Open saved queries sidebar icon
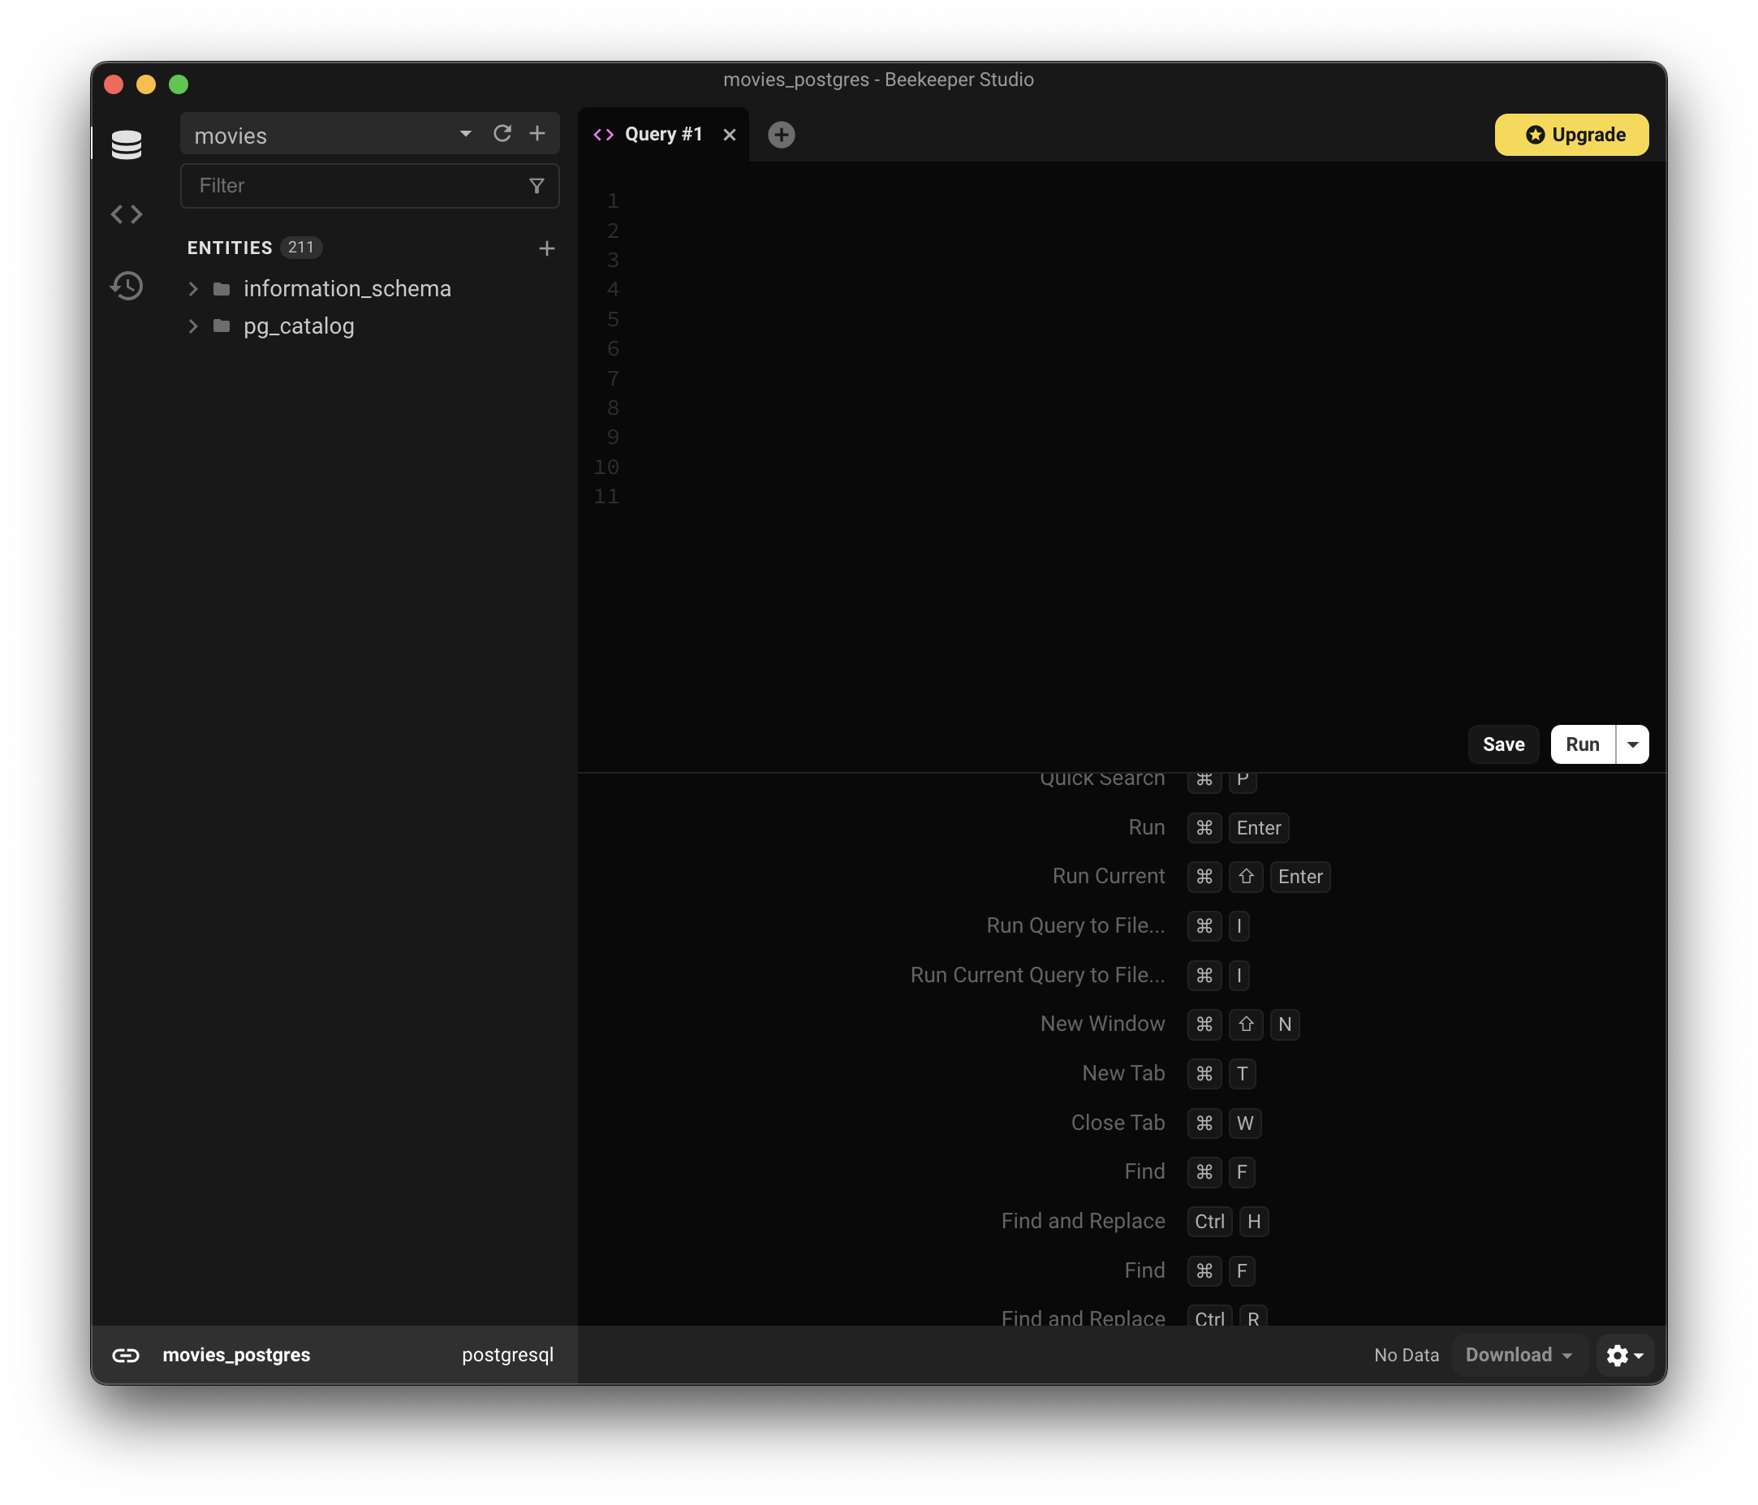 point(127,214)
